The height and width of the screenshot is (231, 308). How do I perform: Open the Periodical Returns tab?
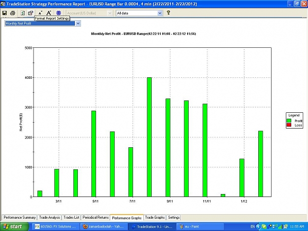(96, 218)
